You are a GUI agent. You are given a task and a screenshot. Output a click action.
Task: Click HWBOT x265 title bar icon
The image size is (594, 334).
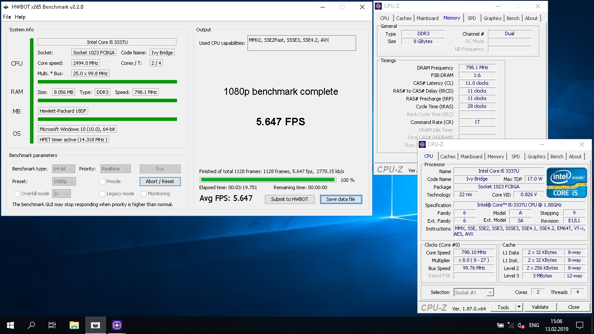(x=6, y=7)
